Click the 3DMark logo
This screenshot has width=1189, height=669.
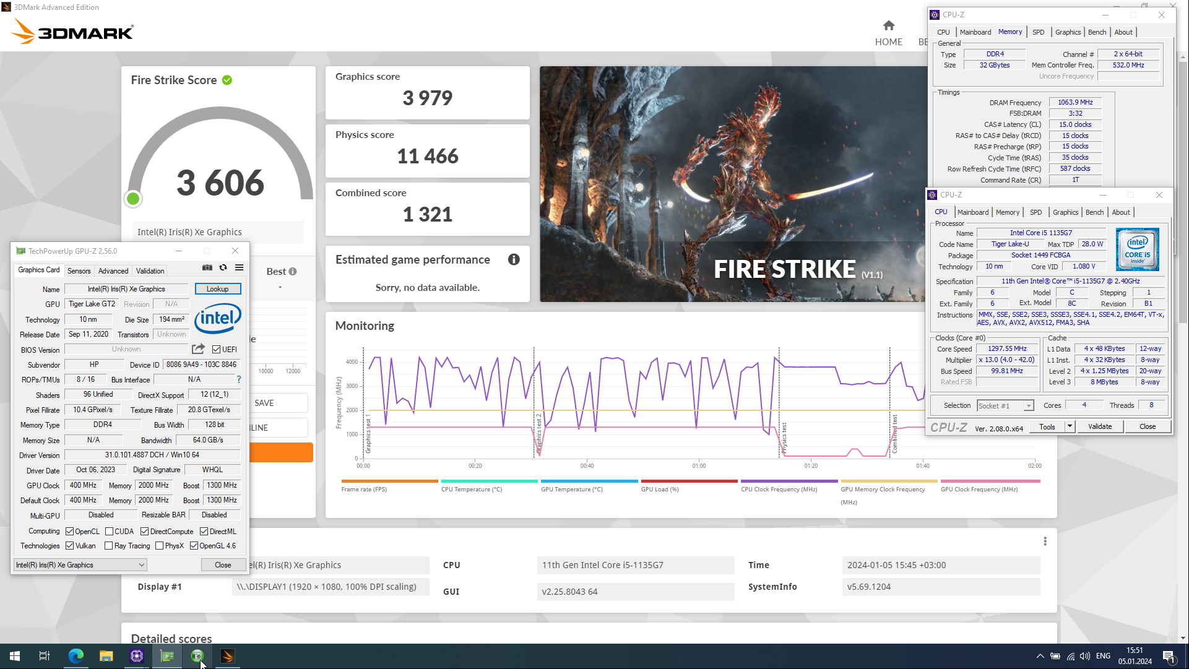(72, 31)
